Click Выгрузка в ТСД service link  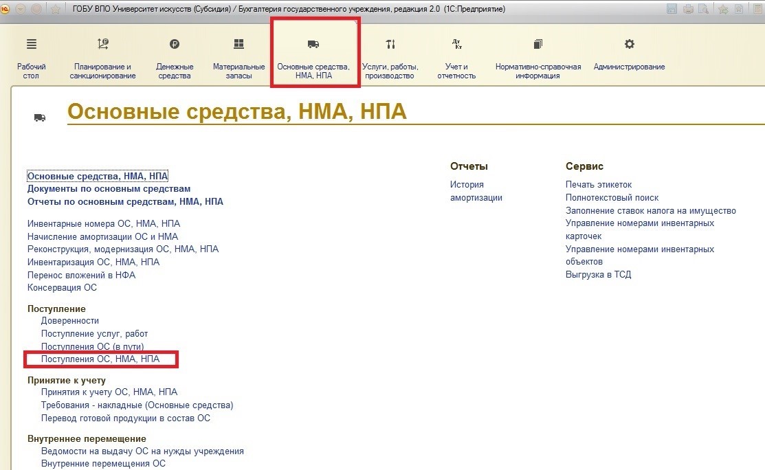click(x=598, y=274)
